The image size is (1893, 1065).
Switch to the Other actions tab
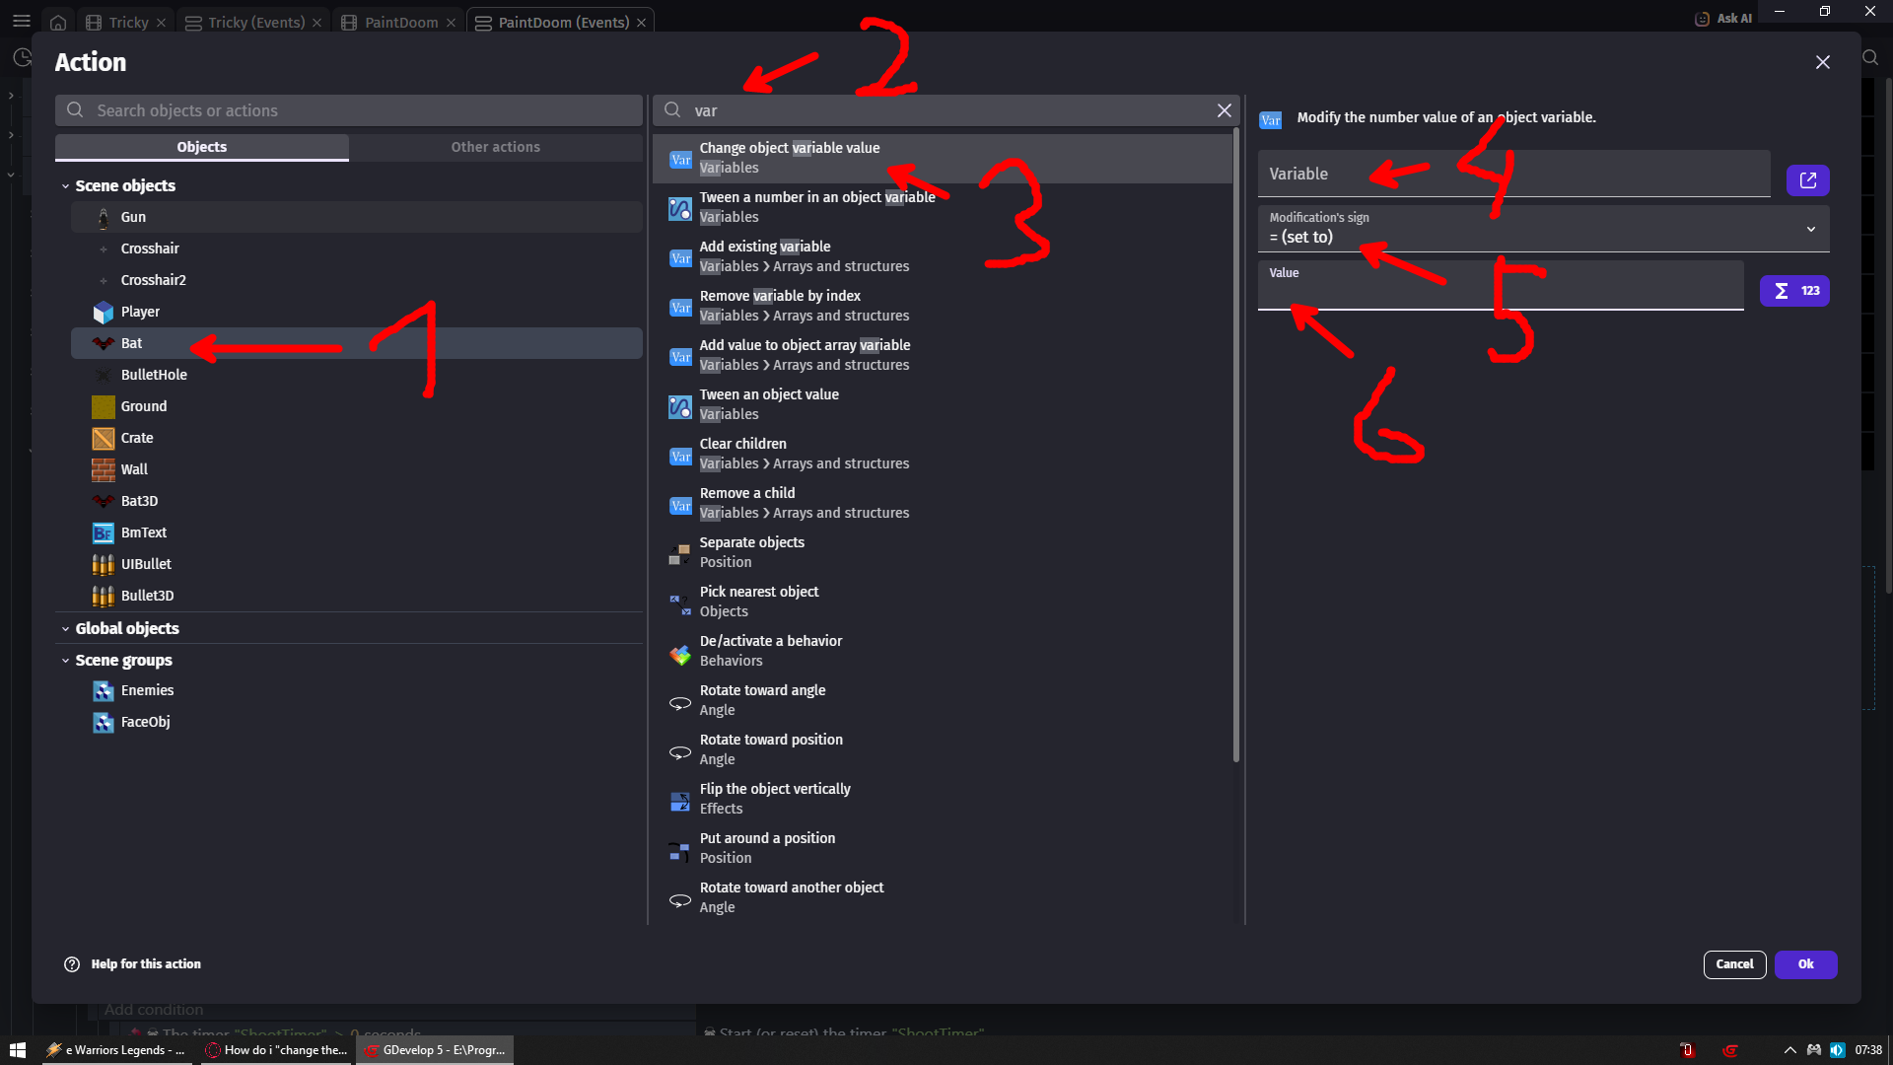(495, 147)
